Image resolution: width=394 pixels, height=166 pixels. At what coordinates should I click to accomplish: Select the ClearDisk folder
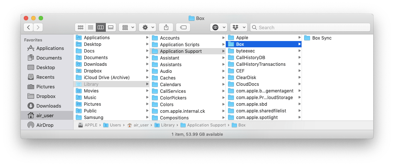tap(264, 78)
